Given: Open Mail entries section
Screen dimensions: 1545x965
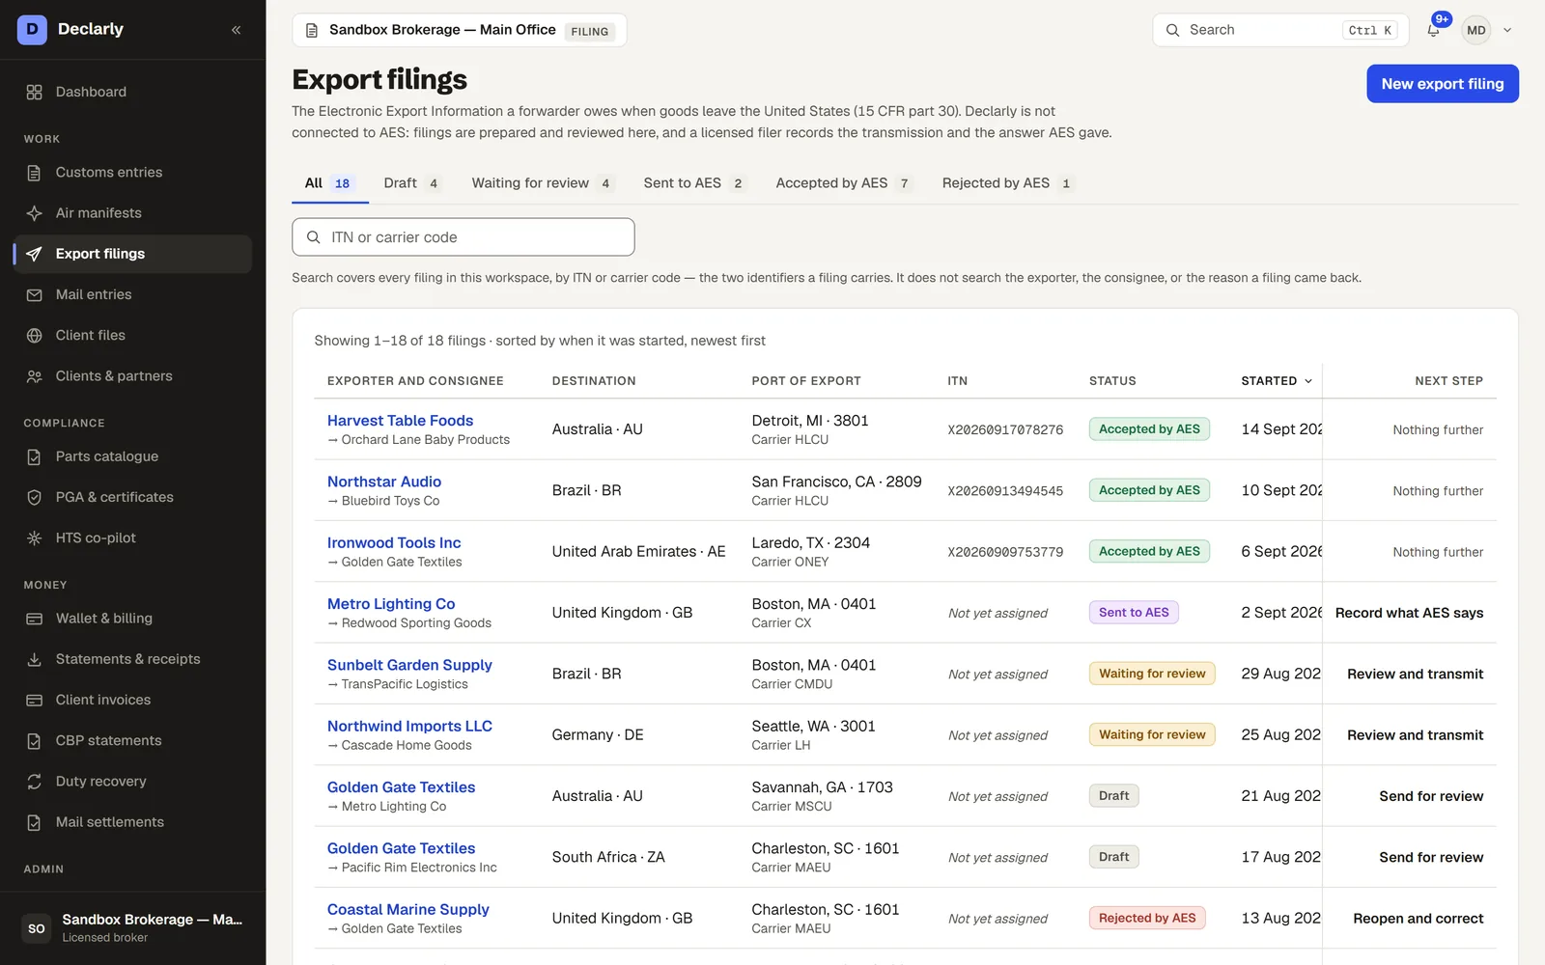Looking at the screenshot, I should 133,294.
